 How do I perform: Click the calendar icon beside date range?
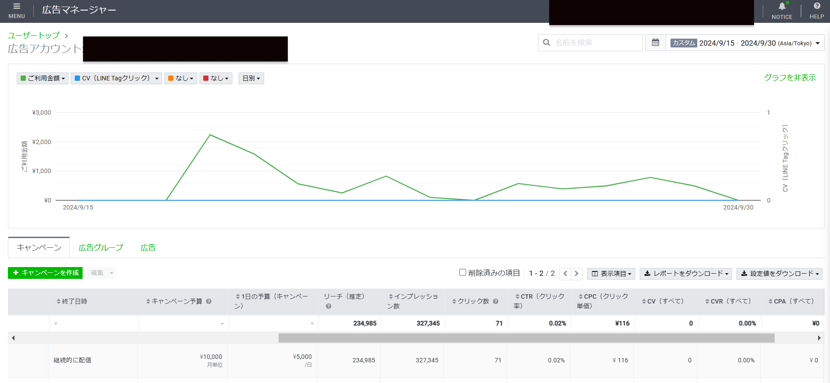click(655, 43)
